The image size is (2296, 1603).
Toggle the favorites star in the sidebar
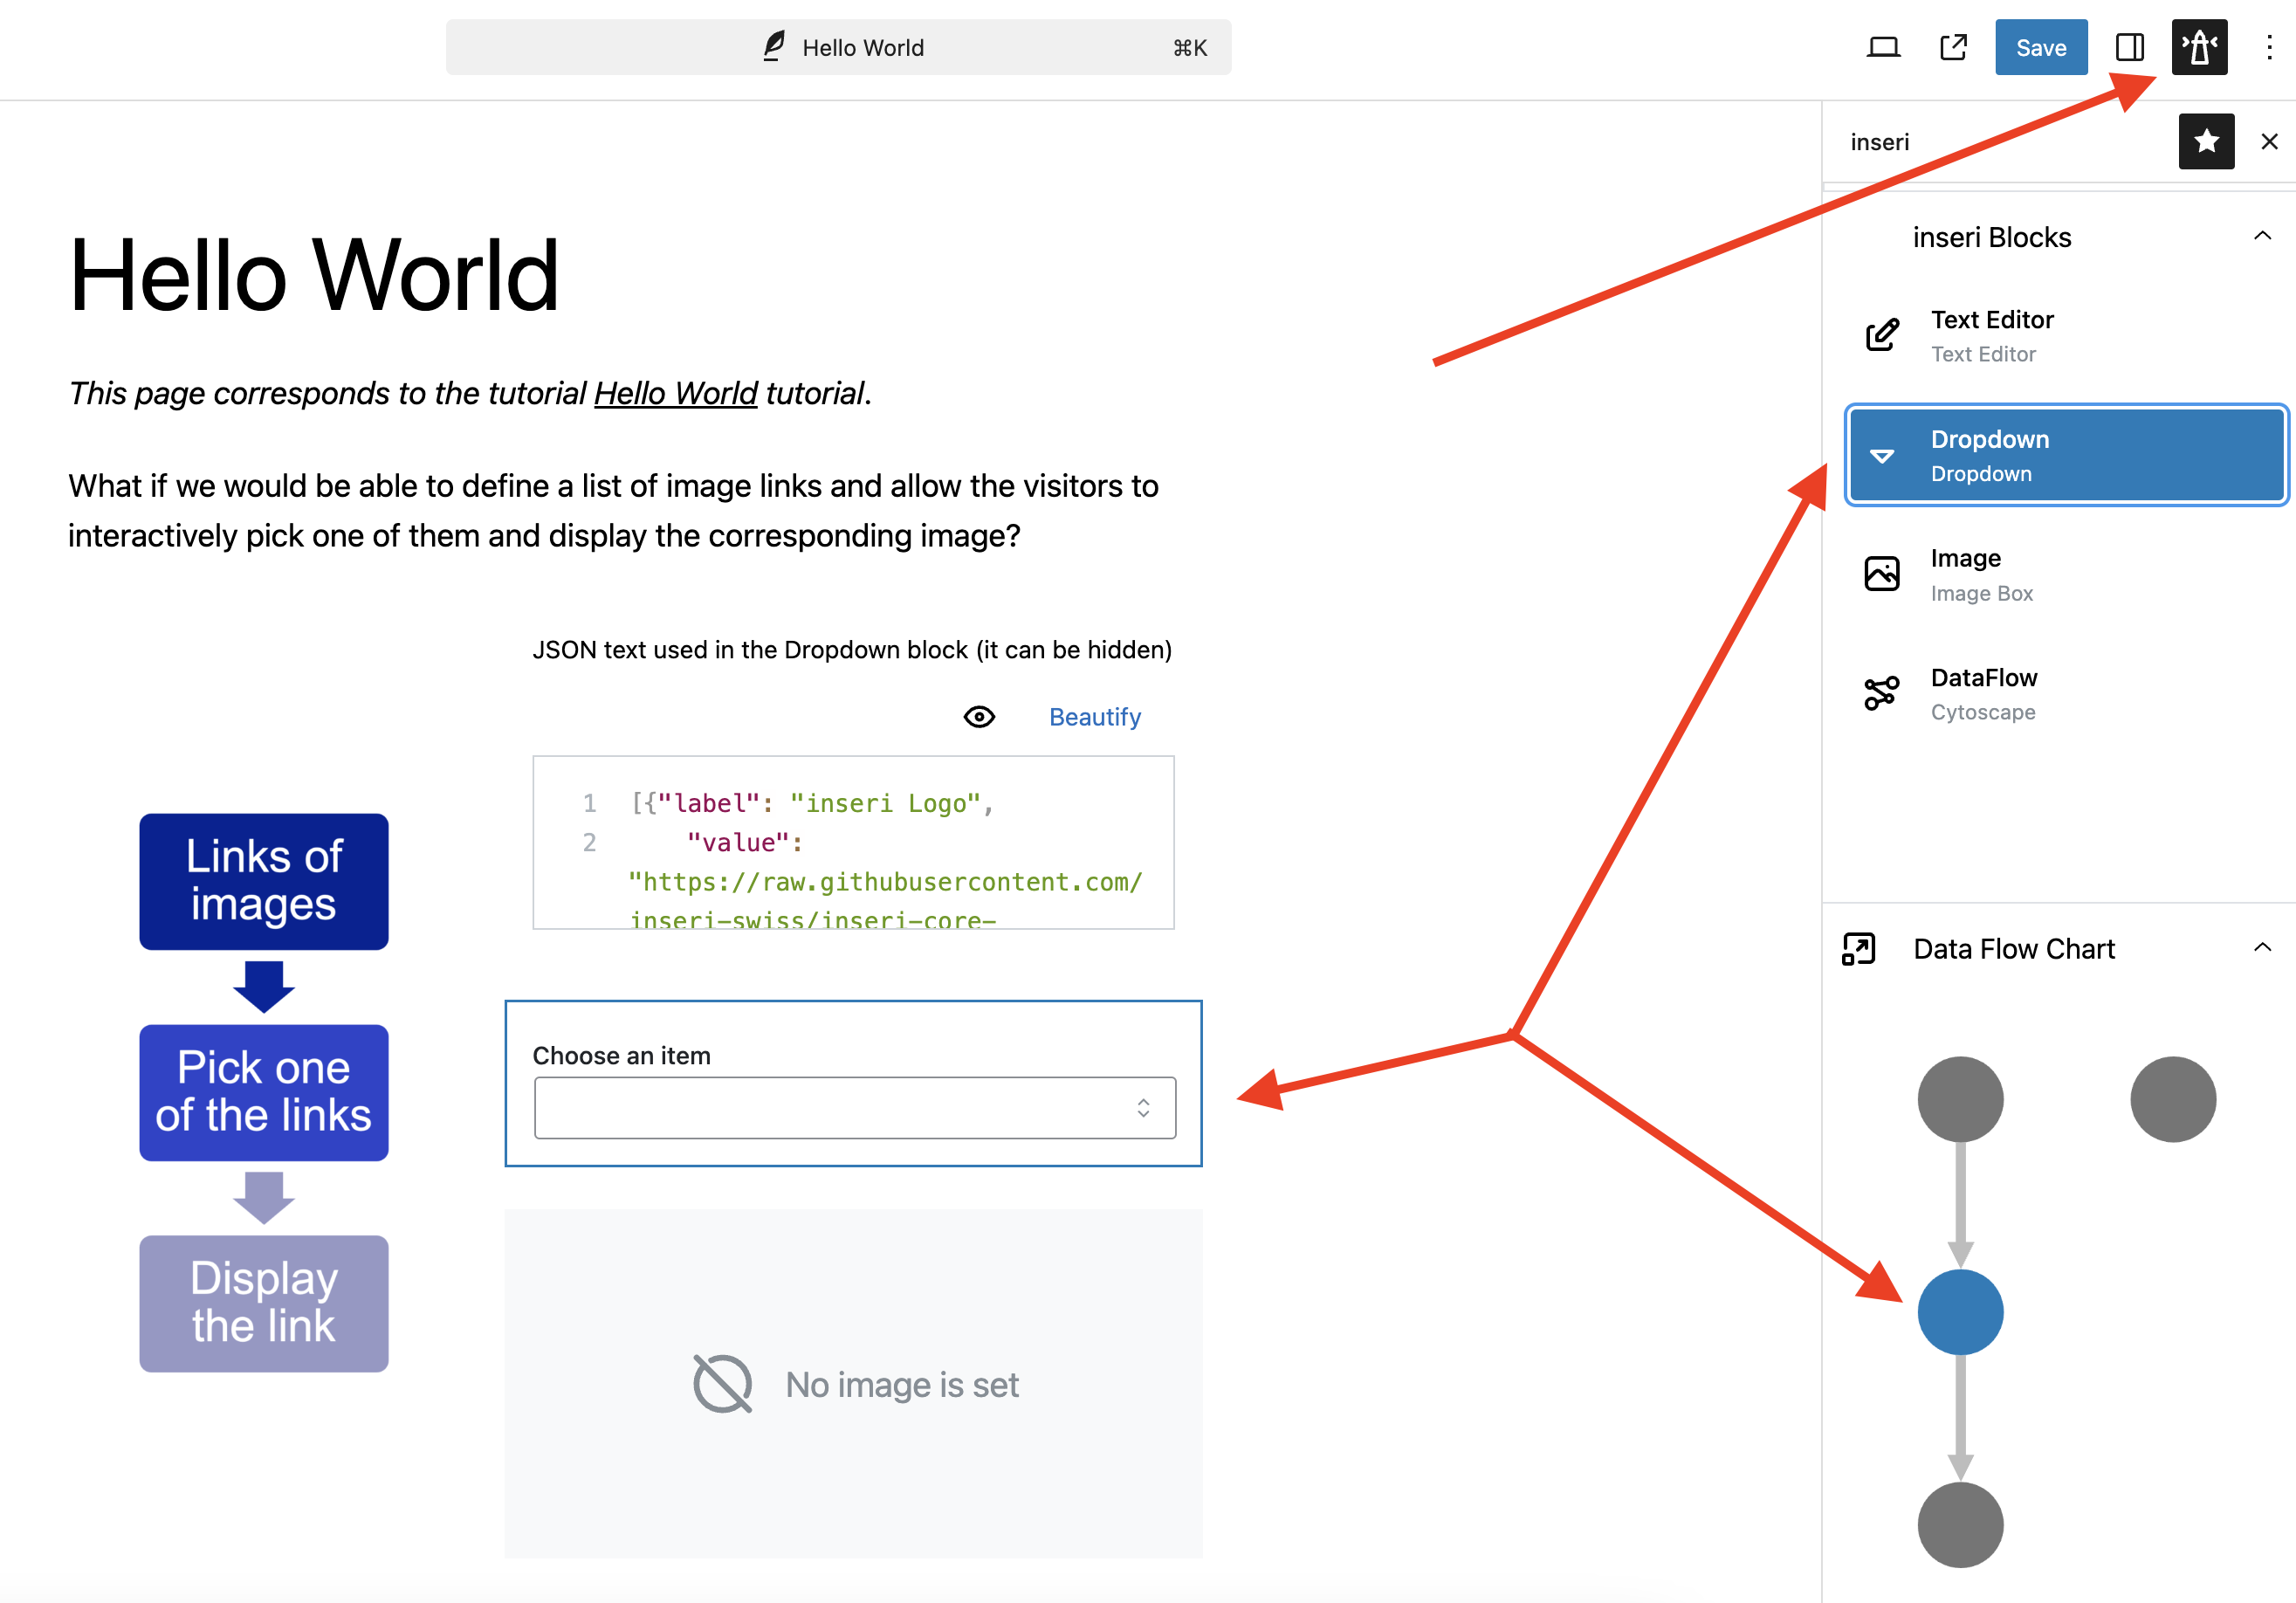click(x=2206, y=142)
